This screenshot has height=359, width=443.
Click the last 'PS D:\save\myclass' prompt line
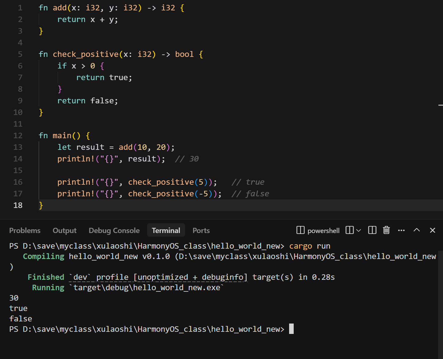[147, 329]
